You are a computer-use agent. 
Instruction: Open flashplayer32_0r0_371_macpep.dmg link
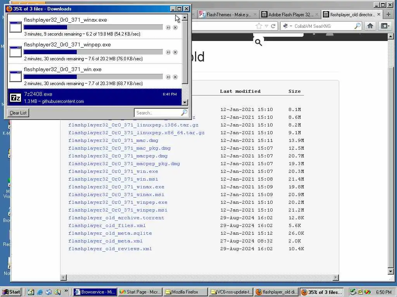[x=118, y=156]
